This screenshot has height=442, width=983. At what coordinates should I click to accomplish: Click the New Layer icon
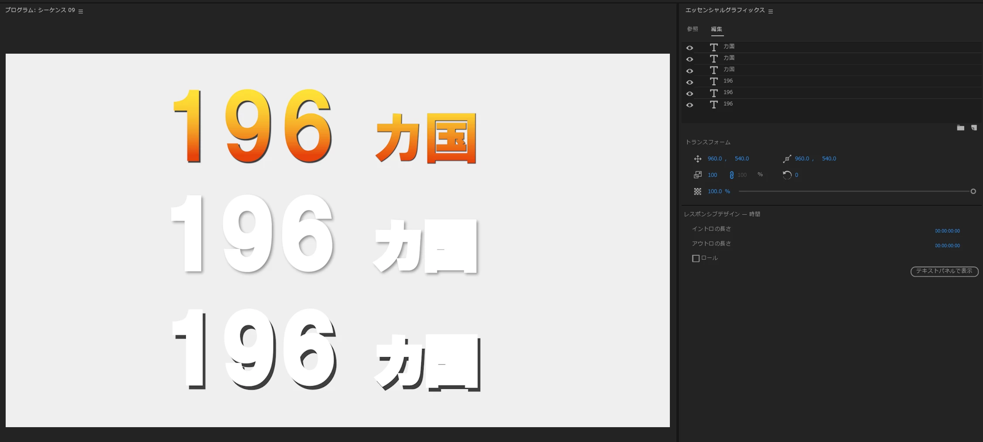tap(974, 128)
